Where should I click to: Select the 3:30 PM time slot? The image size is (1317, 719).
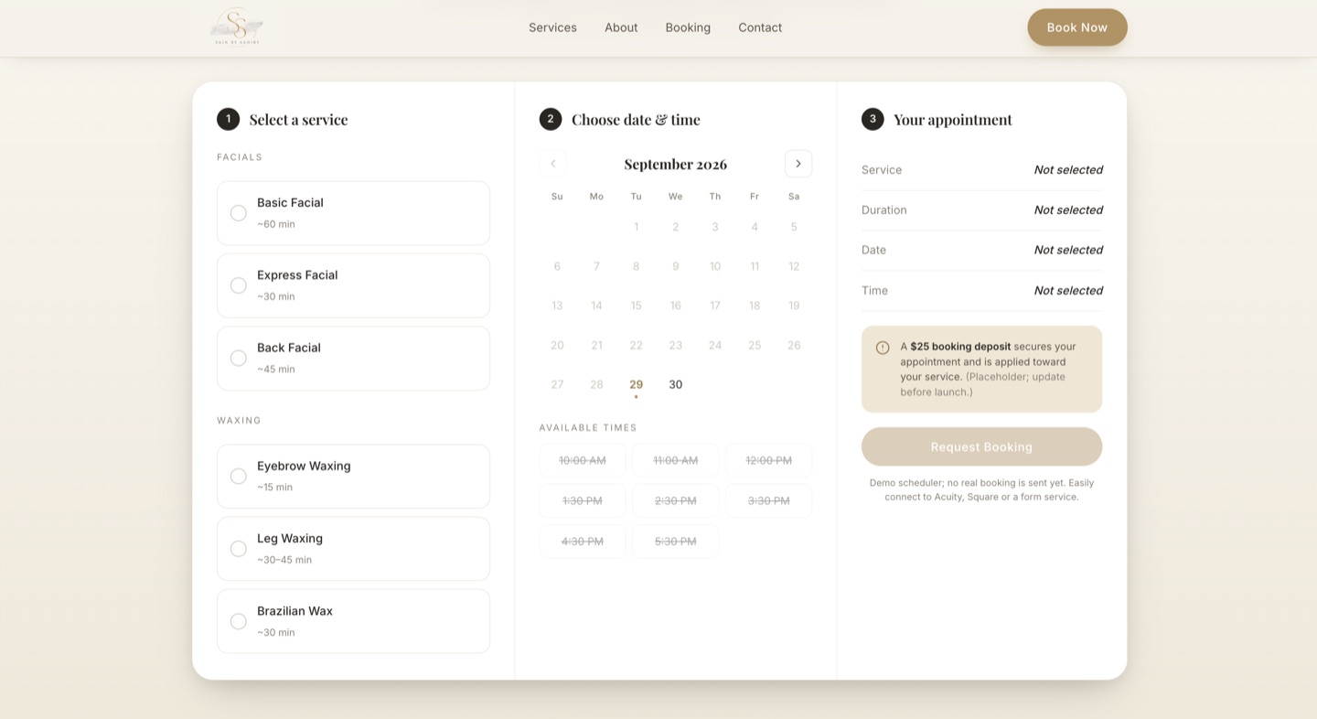[768, 500]
